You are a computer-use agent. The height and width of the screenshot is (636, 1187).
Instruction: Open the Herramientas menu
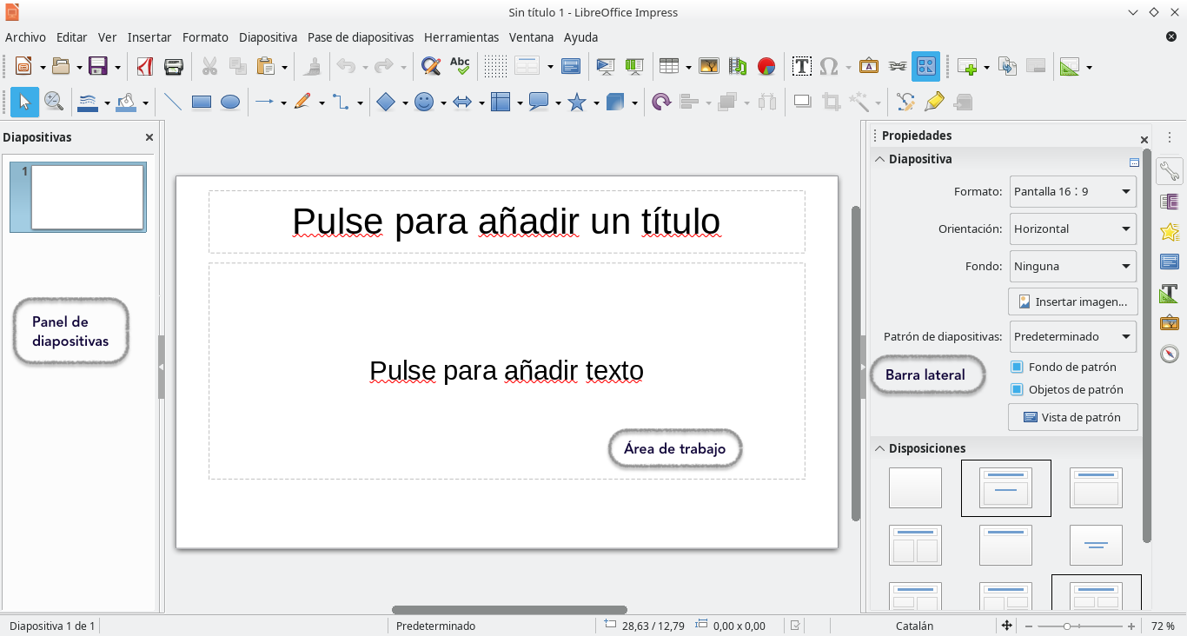tap(461, 37)
